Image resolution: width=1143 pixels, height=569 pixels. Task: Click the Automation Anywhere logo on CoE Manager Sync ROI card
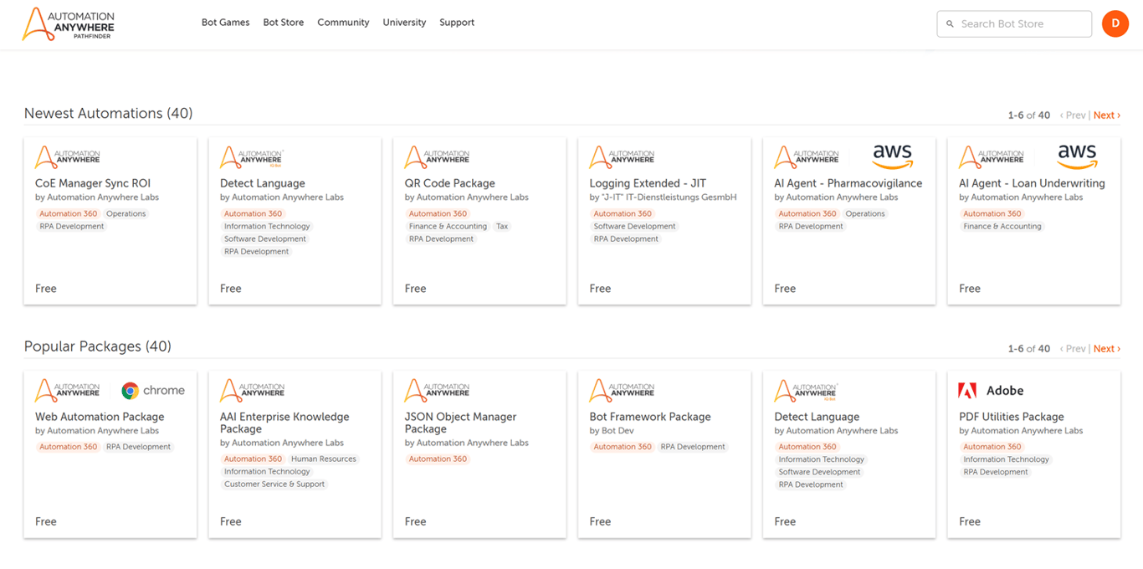point(69,156)
